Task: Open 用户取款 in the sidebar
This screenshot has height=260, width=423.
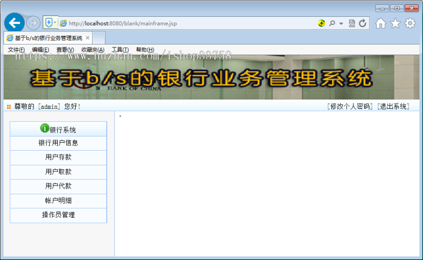Action: pyautogui.click(x=58, y=172)
